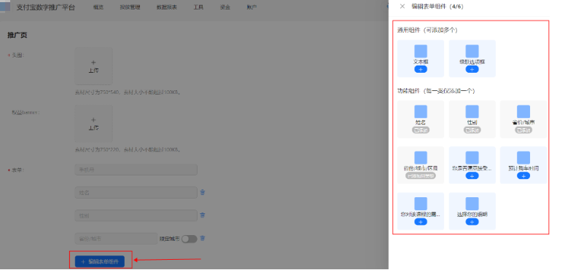Toggle the 限定城市 switch
The image size is (565, 270).
pyautogui.click(x=189, y=239)
